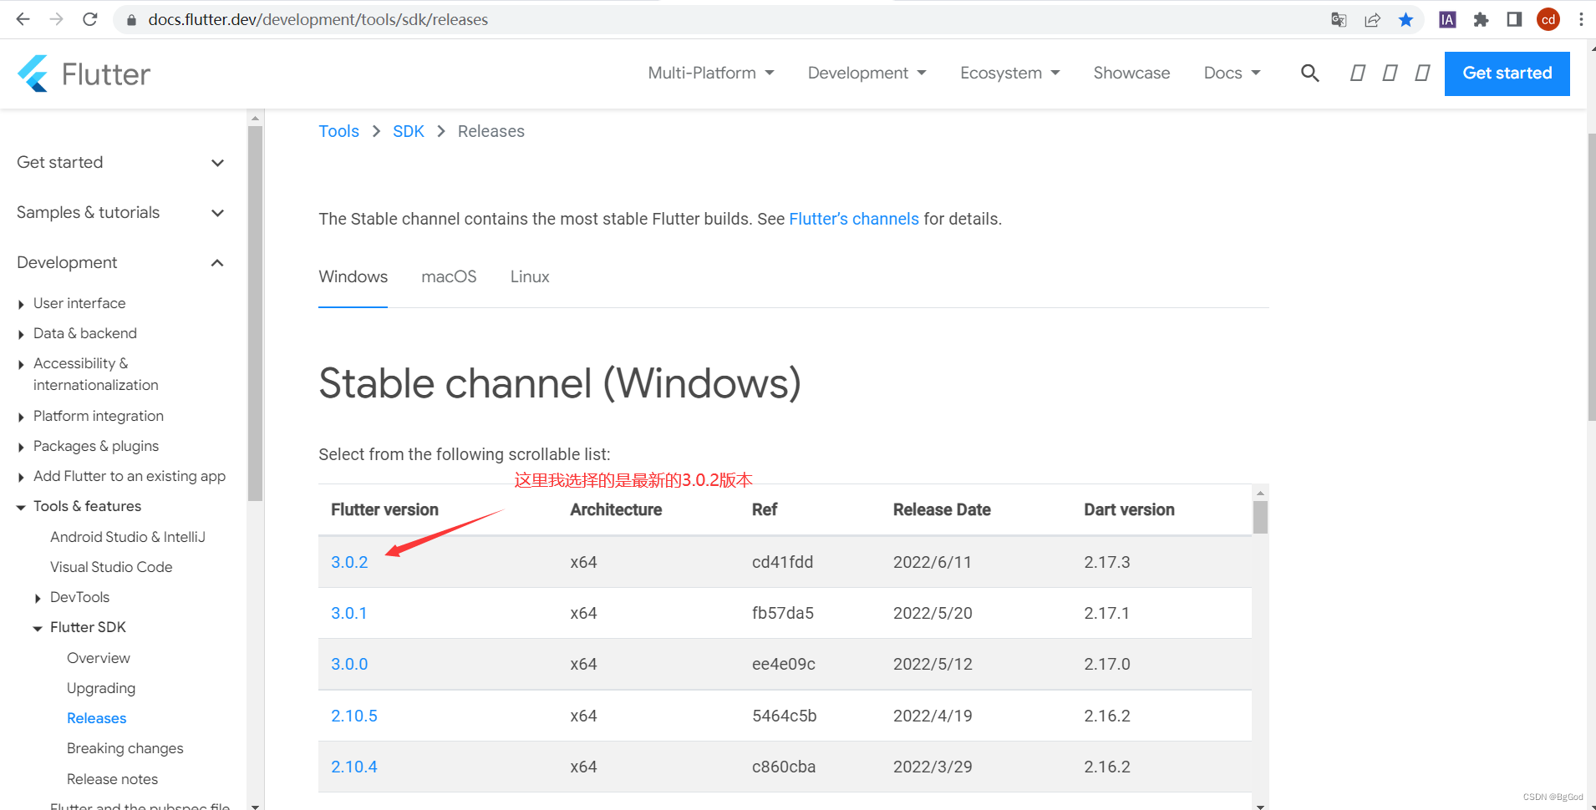Open the Overview sidebar link
The image size is (1596, 810).
coord(99,658)
